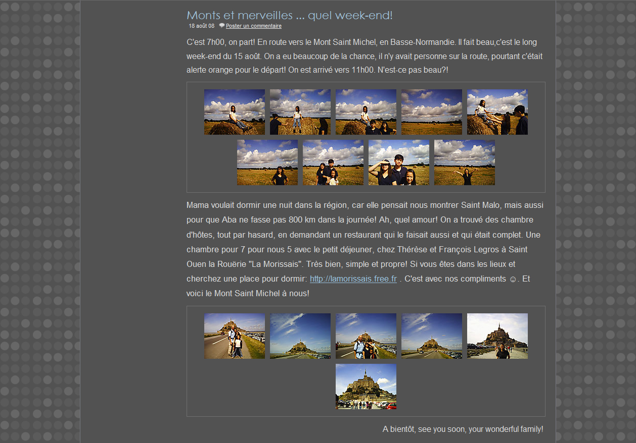Viewport: 636px width, 443px height.
Task: View close-up family photo with man in blue shirt
Action: click(x=366, y=336)
